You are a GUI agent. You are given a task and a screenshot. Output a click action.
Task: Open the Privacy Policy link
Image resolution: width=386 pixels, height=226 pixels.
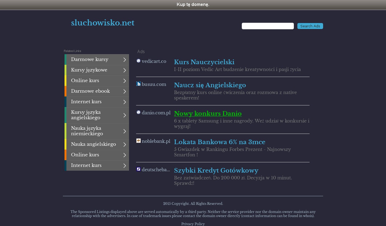point(193,224)
